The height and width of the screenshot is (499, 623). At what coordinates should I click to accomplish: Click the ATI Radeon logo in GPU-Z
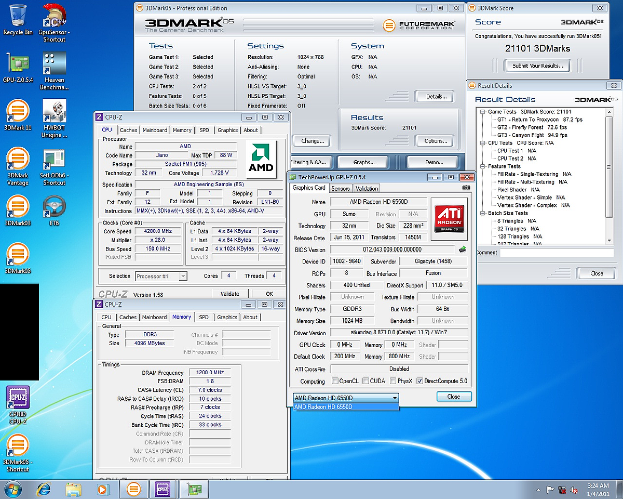coord(449,218)
